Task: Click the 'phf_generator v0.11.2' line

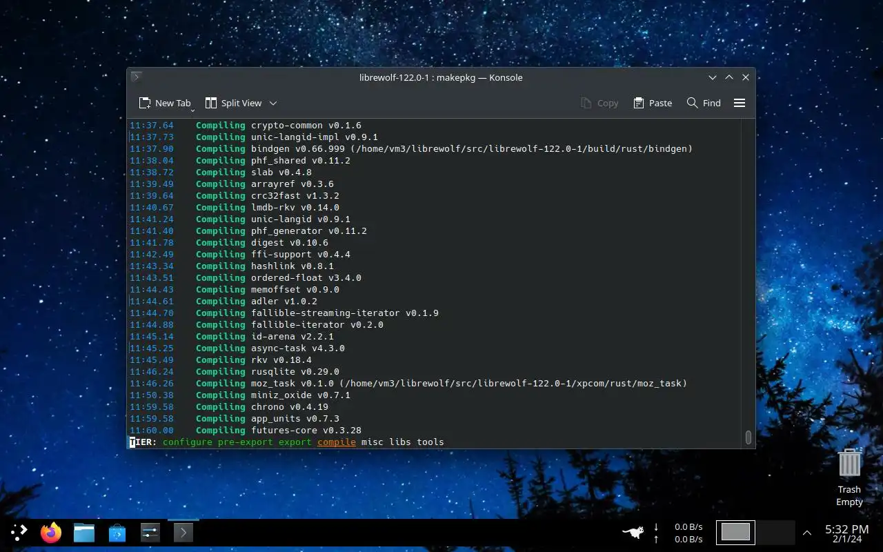Action: (309, 231)
